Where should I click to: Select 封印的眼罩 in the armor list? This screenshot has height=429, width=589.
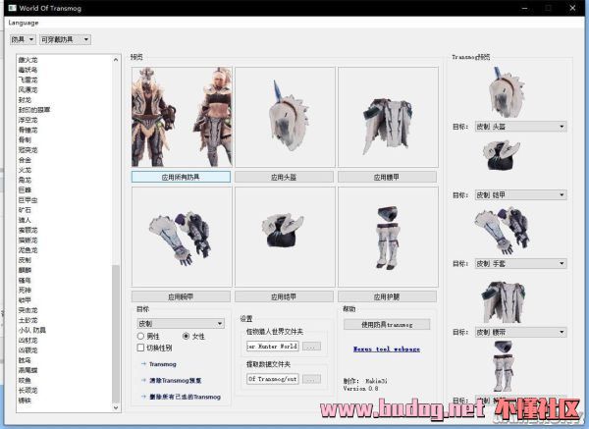pos(34,110)
